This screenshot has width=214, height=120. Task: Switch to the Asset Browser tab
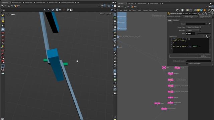(154, 3)
